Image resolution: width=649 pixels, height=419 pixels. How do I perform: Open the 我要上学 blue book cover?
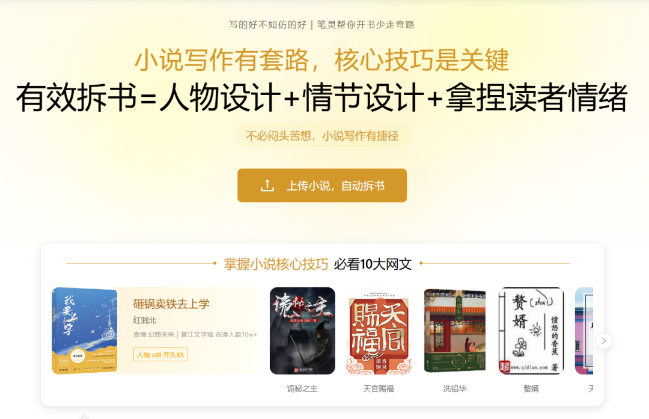(x=85, y=331)
